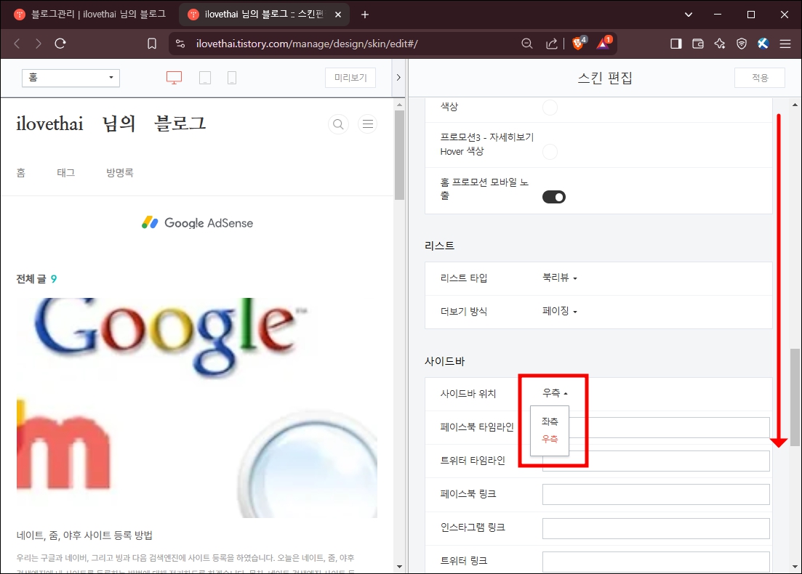
Task: Open Brave Wallet icon
Action: 697,44
